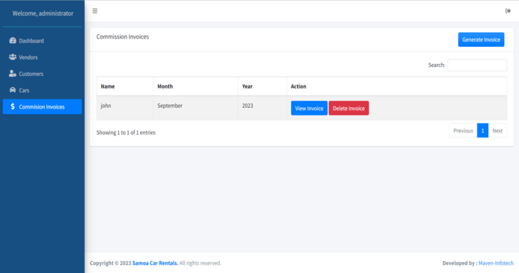The width and height of the screenshot is (519, 273).
Task: Focus the Search input field
Action: 477,65
